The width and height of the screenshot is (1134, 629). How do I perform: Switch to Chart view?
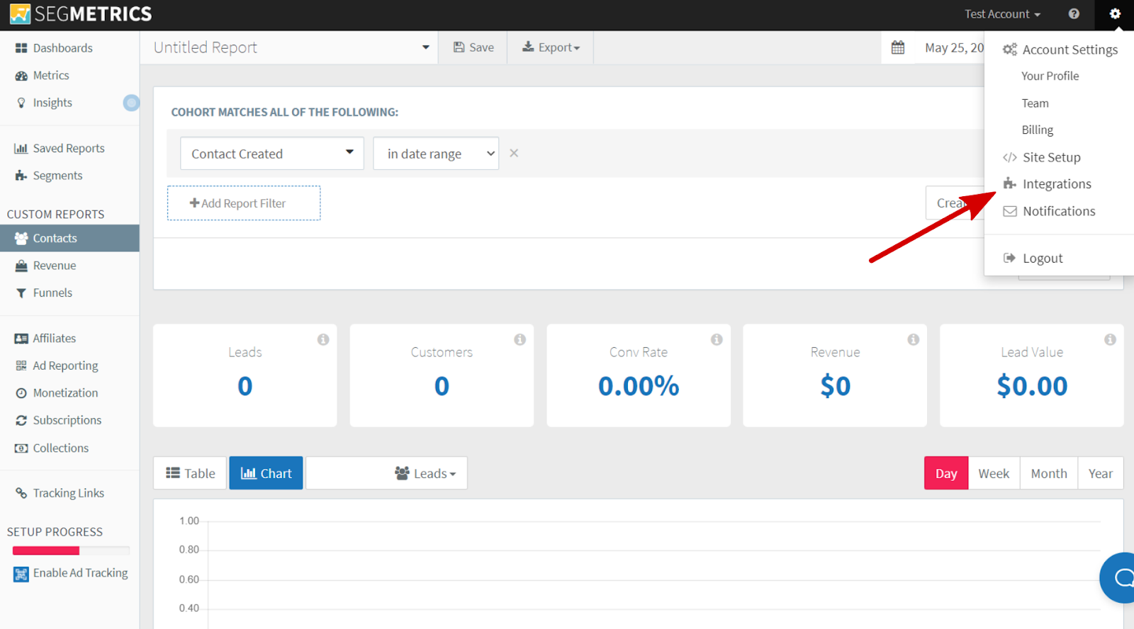pos(266,473)
